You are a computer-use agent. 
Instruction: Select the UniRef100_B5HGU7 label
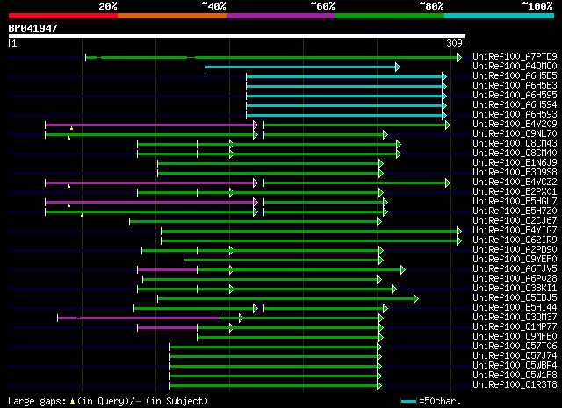515,201
